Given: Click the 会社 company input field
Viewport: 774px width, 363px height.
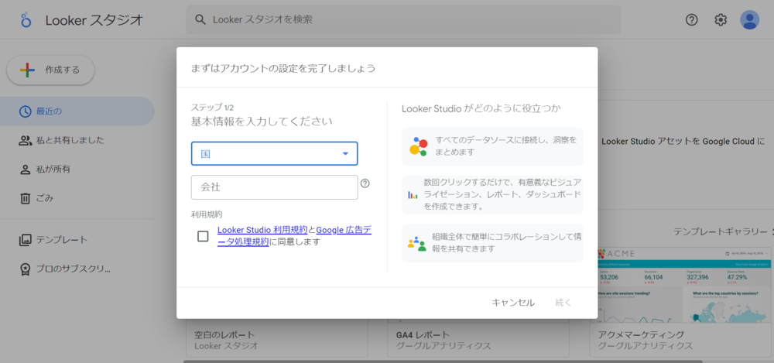Looking at the screenshot, I should click(275, 187).
